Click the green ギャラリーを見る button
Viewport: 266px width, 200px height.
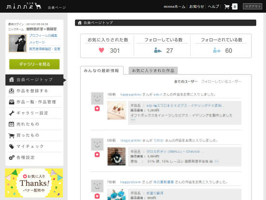point(34,64)
